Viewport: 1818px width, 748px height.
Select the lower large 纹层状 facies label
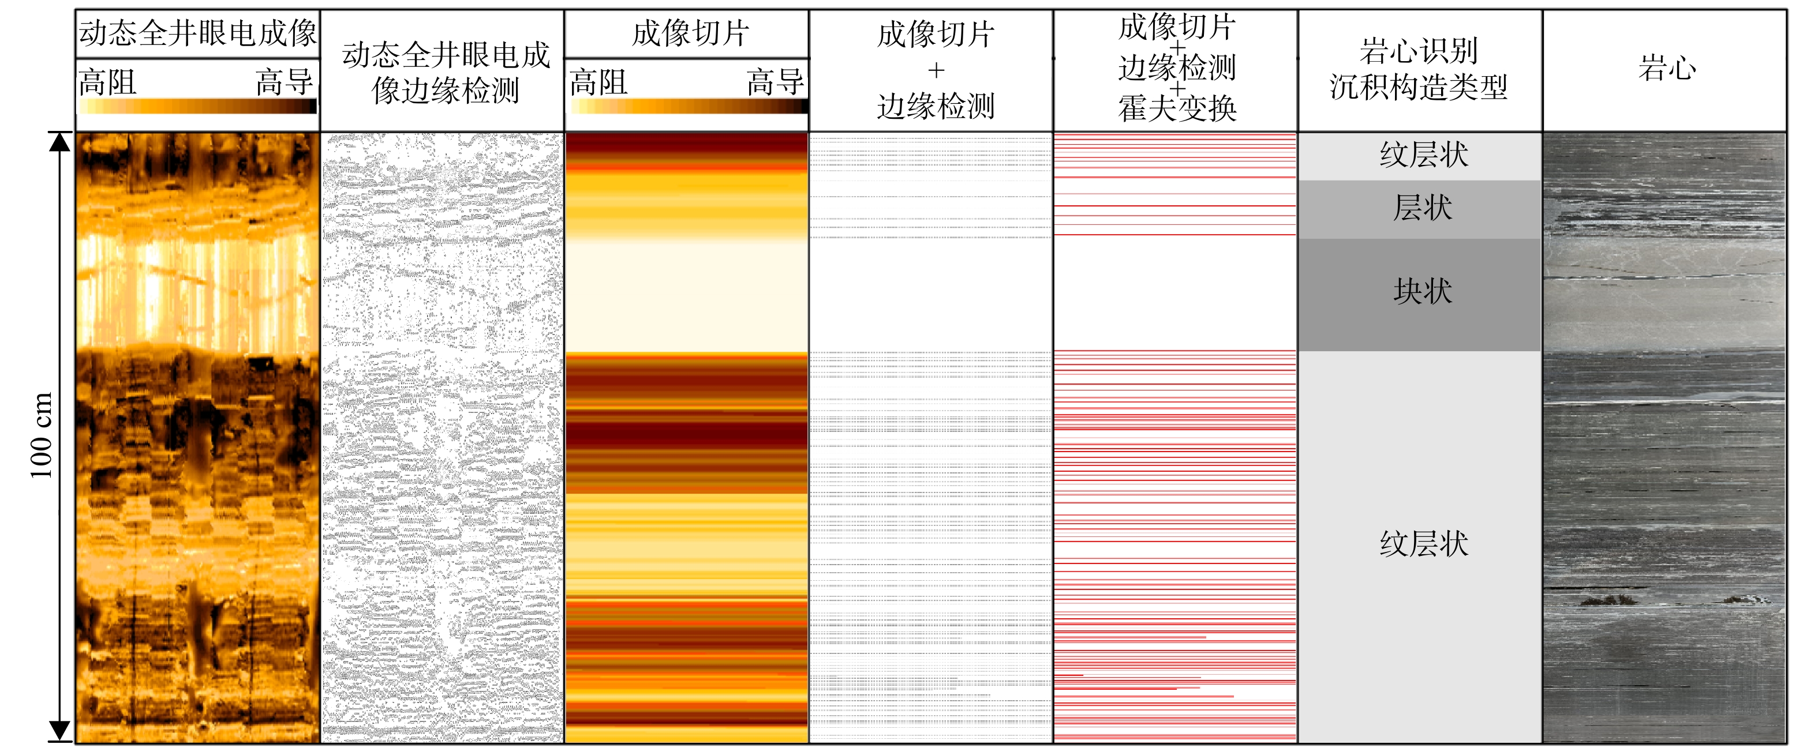(1423, 543)
